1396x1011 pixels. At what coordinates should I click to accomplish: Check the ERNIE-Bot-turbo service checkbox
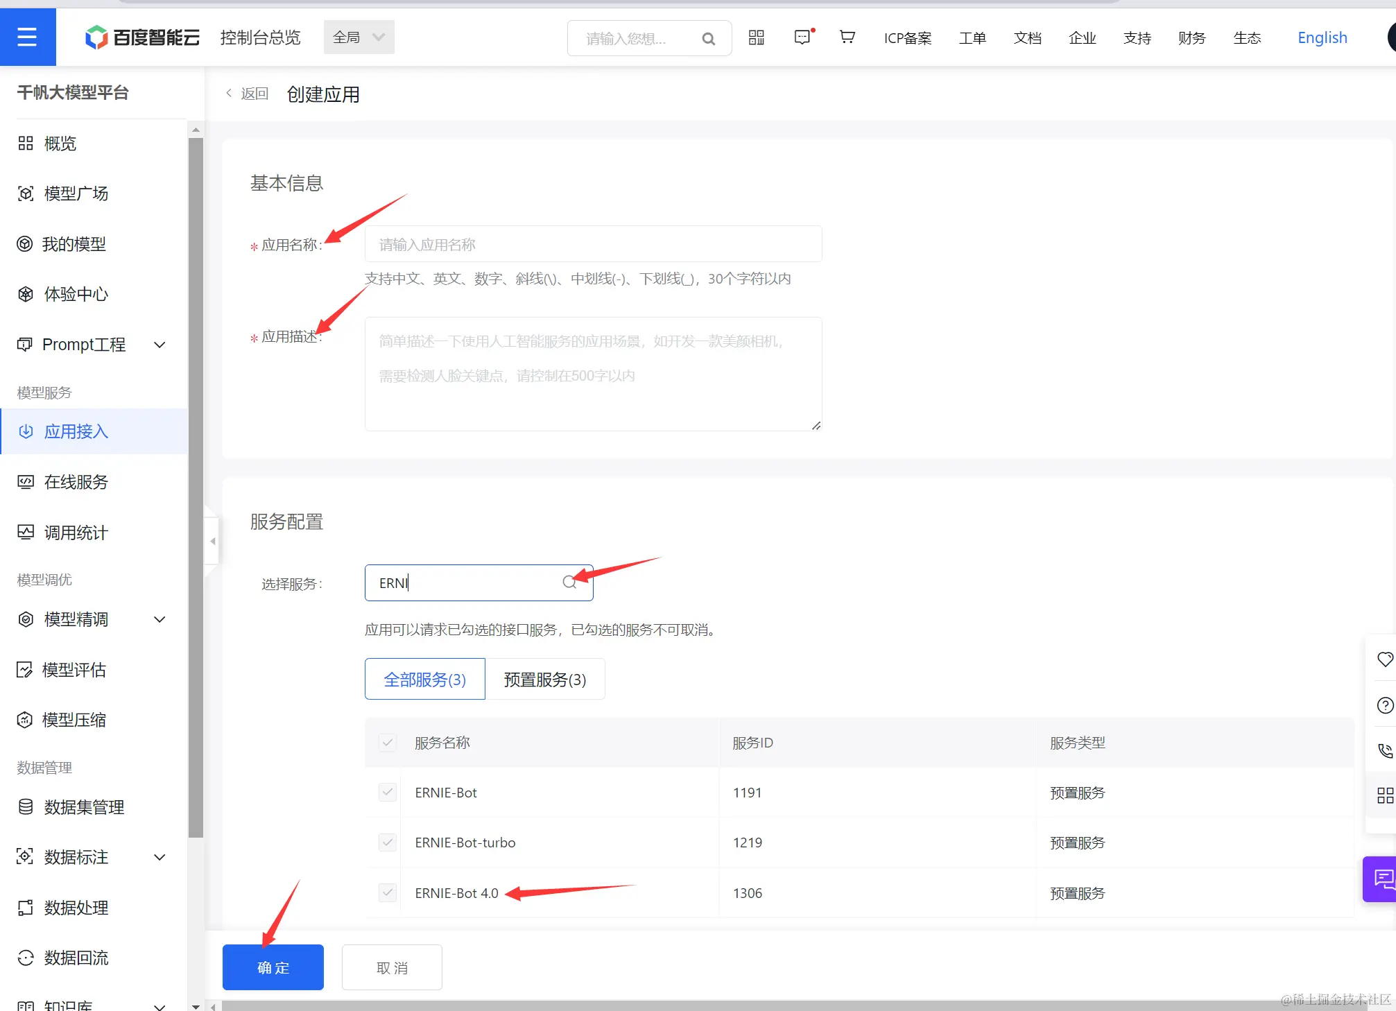(386, 842)
